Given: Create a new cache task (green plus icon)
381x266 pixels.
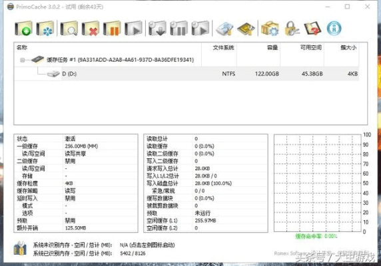Looking at the screenshot, I should click(23, 29).
